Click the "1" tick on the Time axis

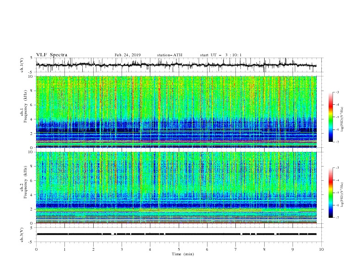point(65,249)
